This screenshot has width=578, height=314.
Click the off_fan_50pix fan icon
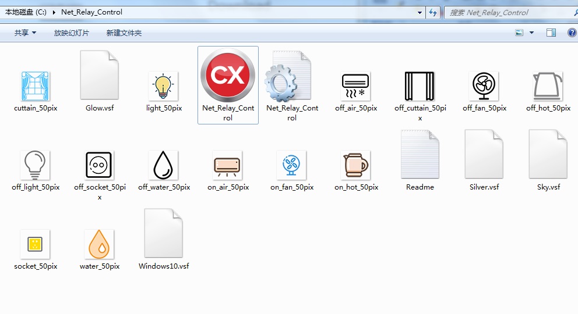[x=484, y=86]
